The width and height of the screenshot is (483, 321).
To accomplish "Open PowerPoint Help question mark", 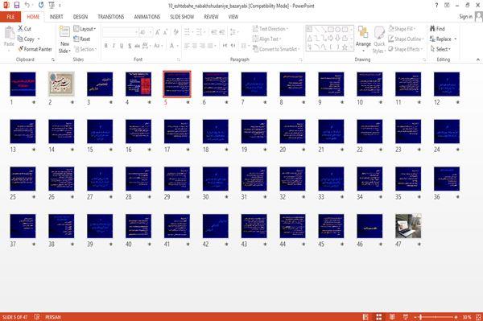I will 436,6.
